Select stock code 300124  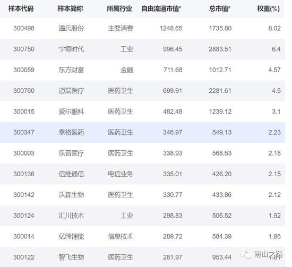(24, 216)
